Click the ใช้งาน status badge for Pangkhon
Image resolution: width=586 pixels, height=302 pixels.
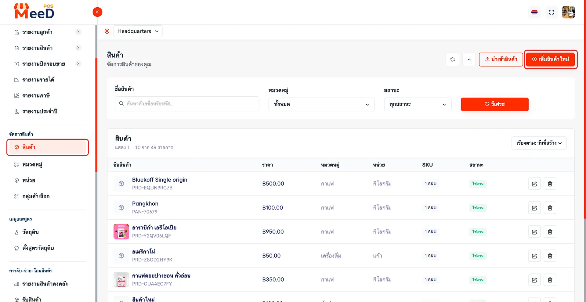(x=478, y=208)
